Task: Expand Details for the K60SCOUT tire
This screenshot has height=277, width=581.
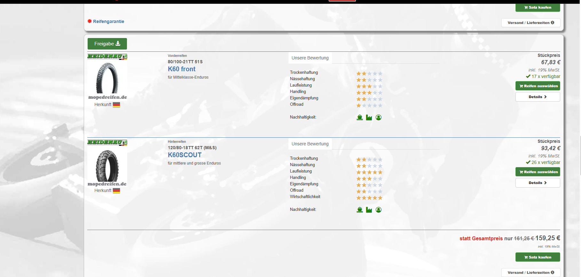Action: 538,183
